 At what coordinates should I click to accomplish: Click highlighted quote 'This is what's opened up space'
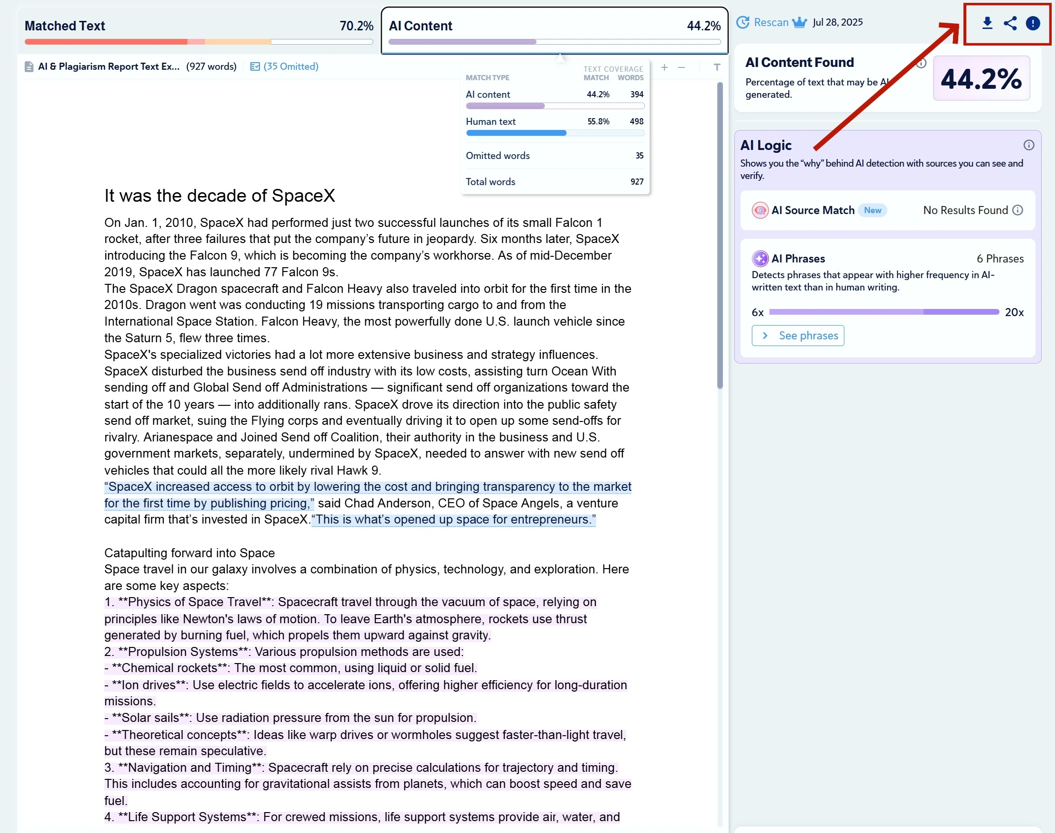click(x=453, y=519)
